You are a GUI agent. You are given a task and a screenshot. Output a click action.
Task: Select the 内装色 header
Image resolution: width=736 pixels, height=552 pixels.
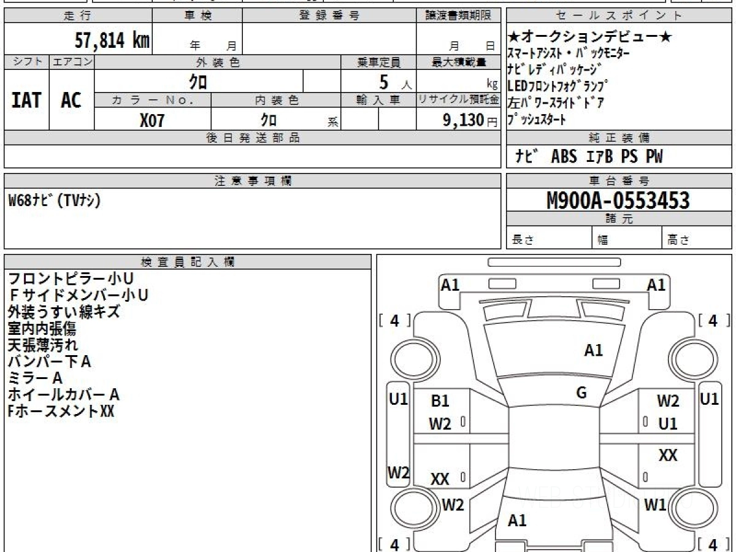pos(276,100)
